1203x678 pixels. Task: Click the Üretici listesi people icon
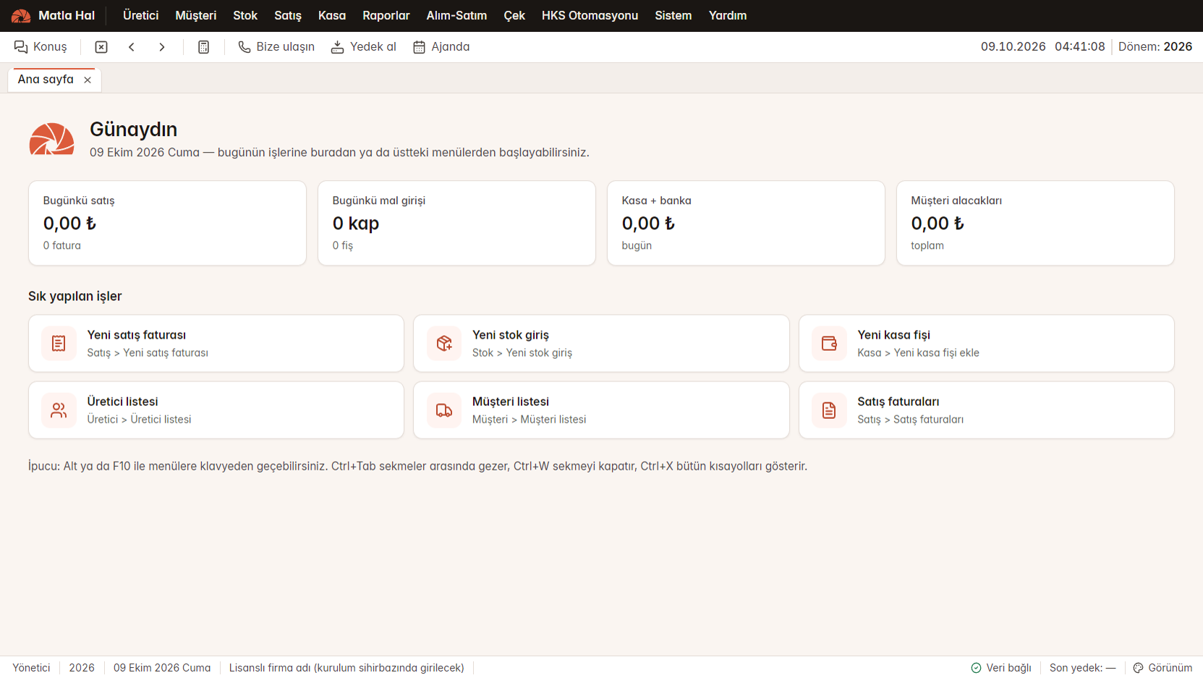tap(59, 410)
